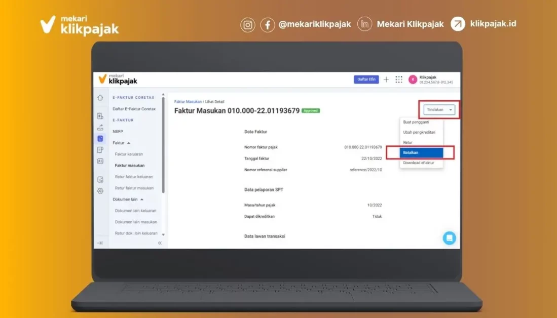557x318 pixels.
Task: Click the pink K profile avatar
Action: click(413, 79)
